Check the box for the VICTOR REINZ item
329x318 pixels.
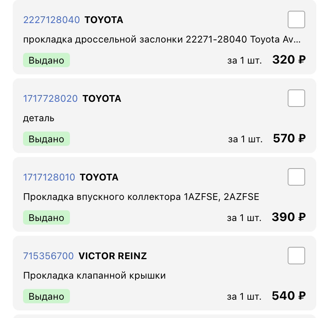296,256
